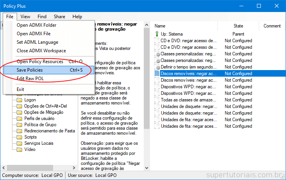Screen dimensions: 286x180
Task: Choose Set ADML Language option
Action: [37, 42]
